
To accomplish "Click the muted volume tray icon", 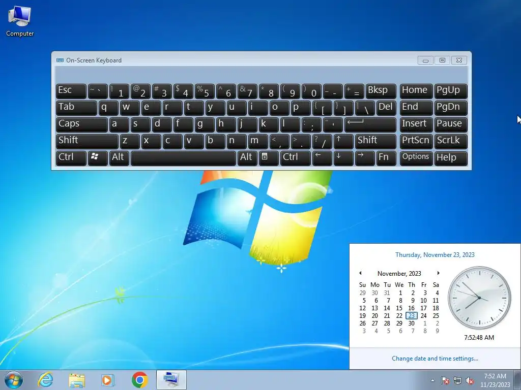I will pos(470,380).
